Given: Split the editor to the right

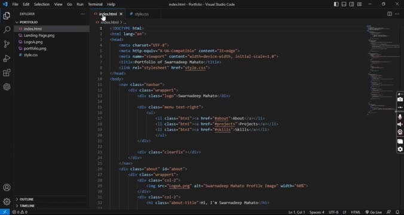Looking at the screenshot, I should click(390, 14).
